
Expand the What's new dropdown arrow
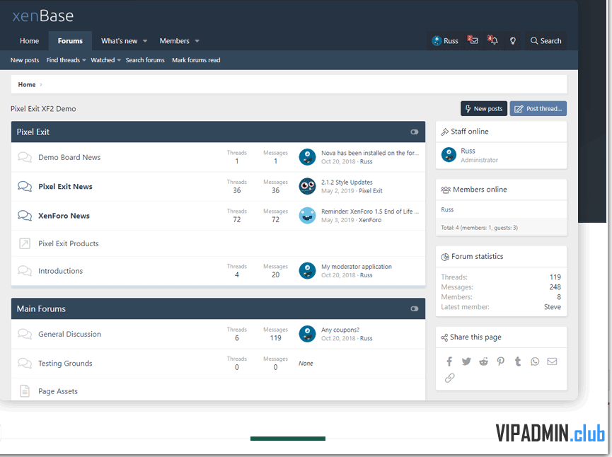pyautogui.click(x=145, y=41)
